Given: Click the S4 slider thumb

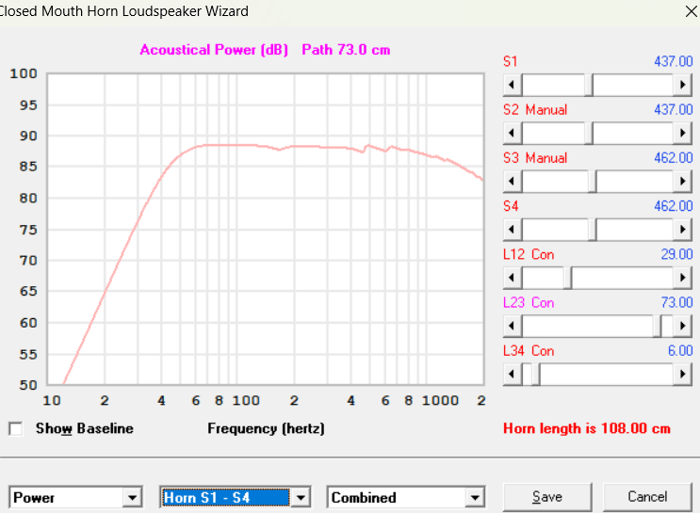Looking at the screenshot, I should click(593, 230).
